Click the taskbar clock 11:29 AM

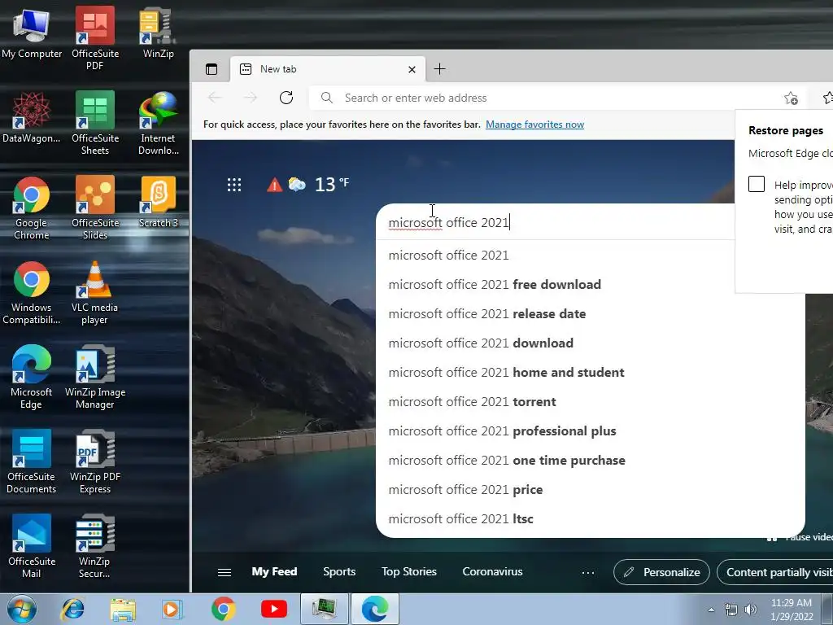tap(791, 610)
